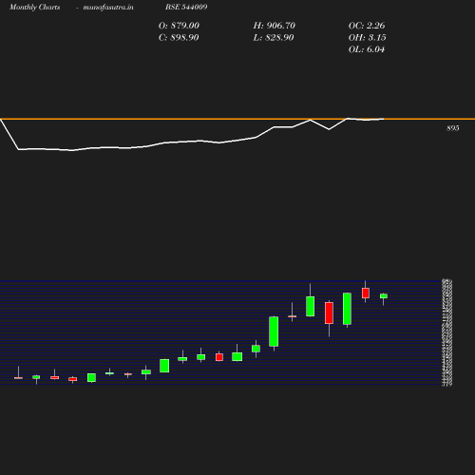Select the open value "O: 879.00"
The image size is (475, 475).
(179, 26)
